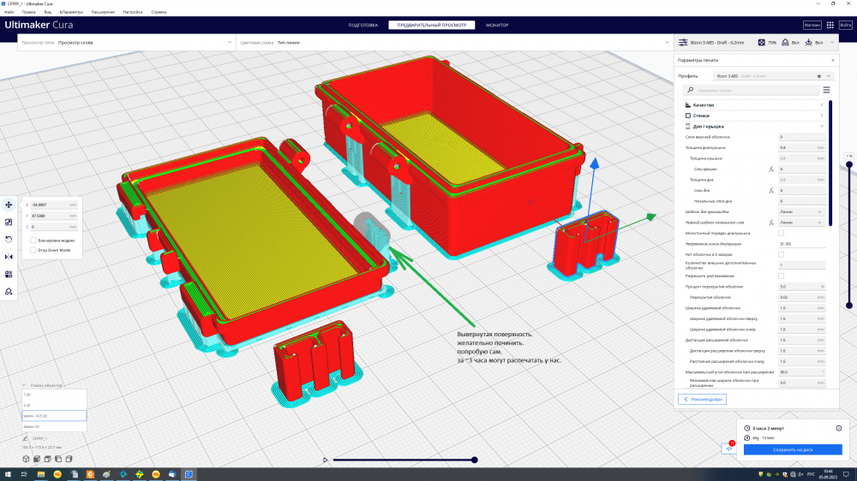
Task: Tick the Drop Down Model checkbox
Action: click(x=33, y=250)
